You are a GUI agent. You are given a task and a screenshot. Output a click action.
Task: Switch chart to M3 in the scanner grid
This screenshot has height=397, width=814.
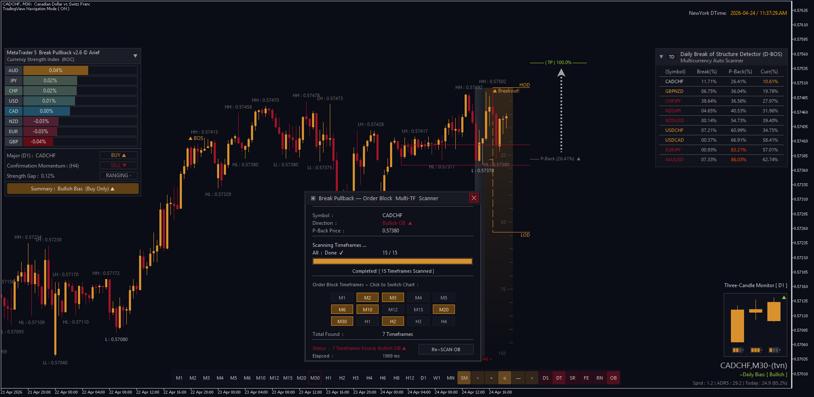click(393, 298)
